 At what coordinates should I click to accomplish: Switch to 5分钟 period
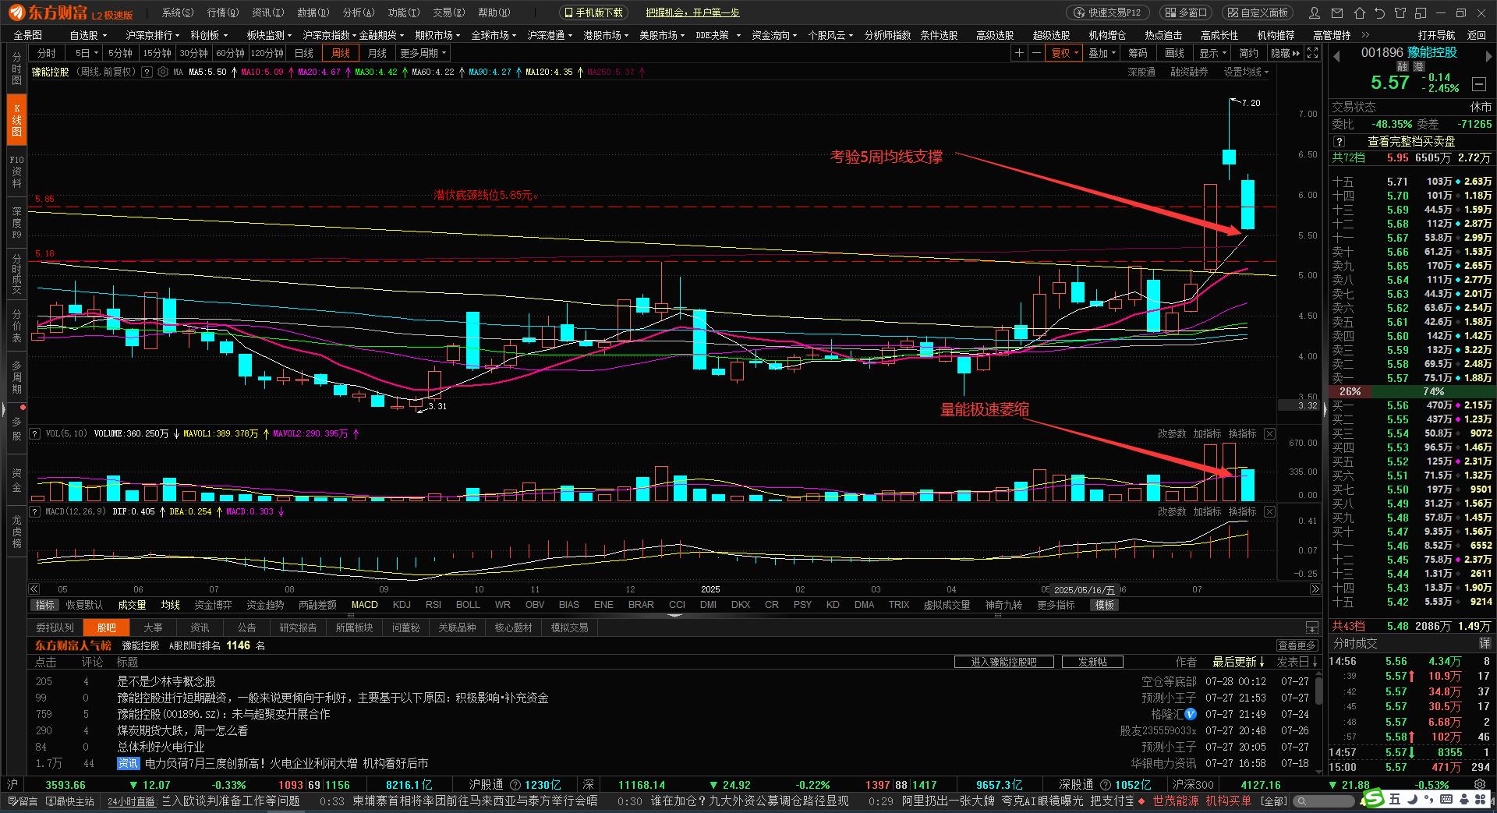(x=120, y=53)
